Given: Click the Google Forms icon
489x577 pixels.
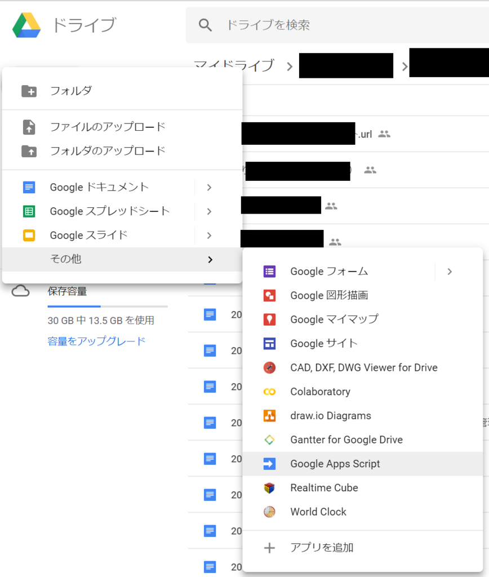Looking at the screenshot, I should pos(269,272).
